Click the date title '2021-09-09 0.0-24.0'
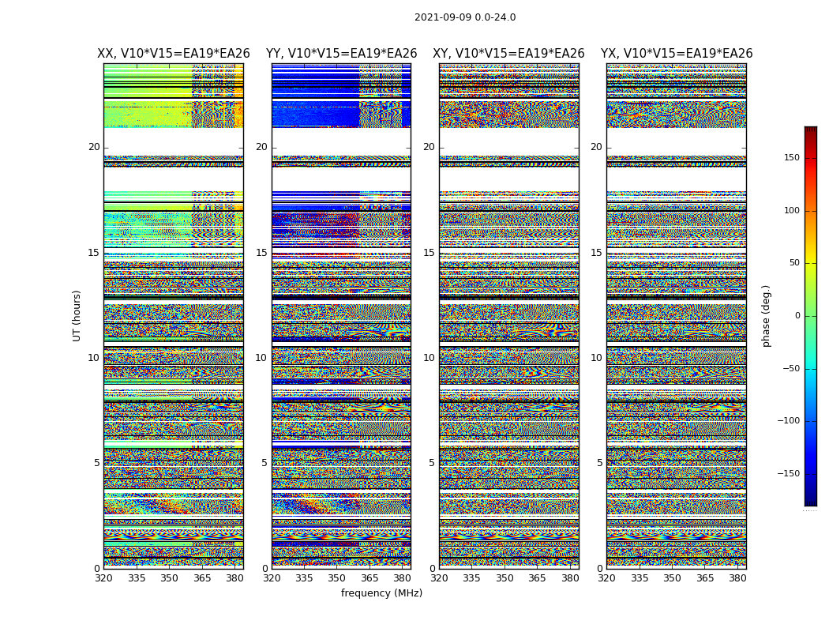The height and width of the screenshot is (632, 829). point(465,17)
